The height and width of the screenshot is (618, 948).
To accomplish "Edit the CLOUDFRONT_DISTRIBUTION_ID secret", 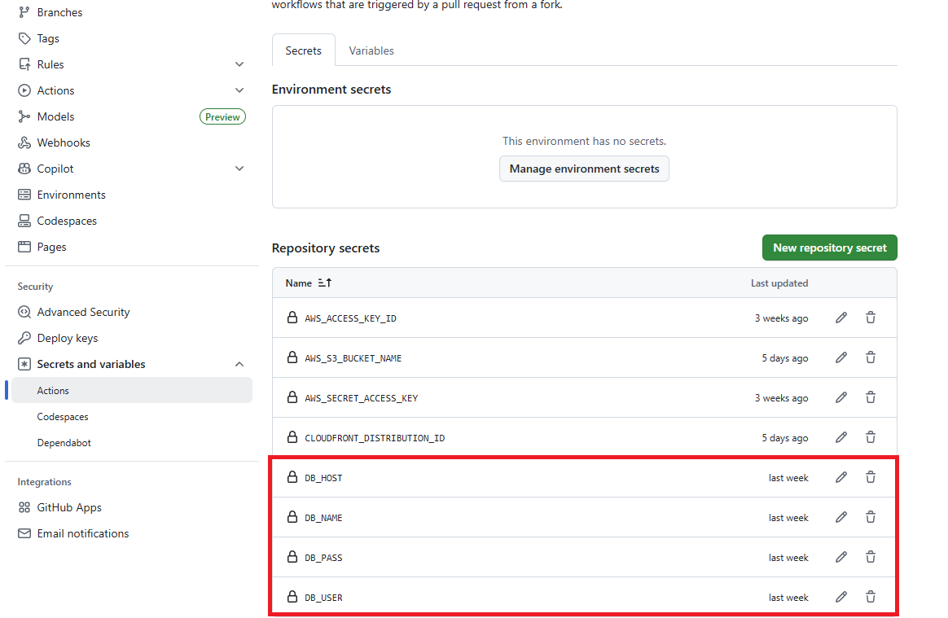I will [841, 437].
